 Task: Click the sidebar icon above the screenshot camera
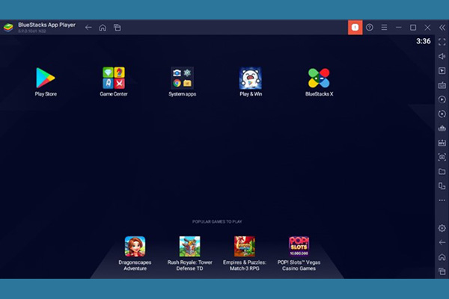(x=442, y=143)
